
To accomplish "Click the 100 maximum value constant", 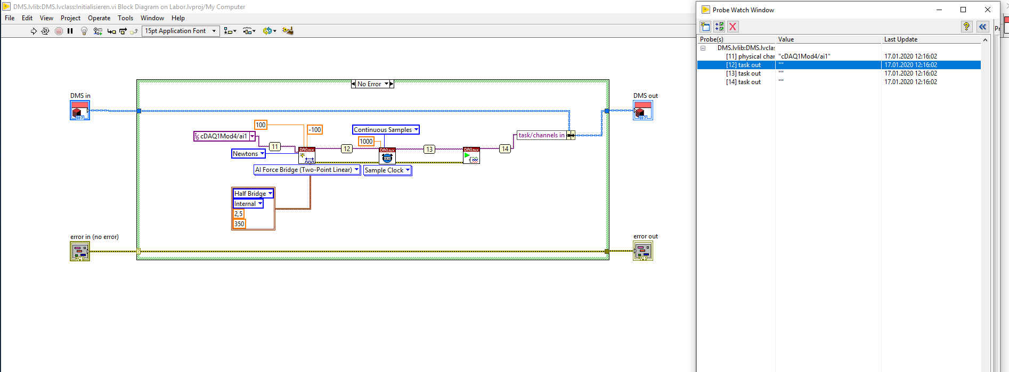I will pos(261,125).
